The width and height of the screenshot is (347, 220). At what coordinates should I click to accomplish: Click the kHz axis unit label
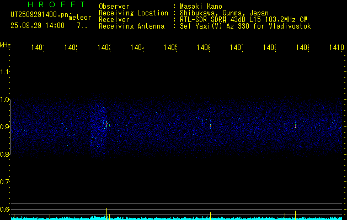pyautogui.click(x=6, y=45)
